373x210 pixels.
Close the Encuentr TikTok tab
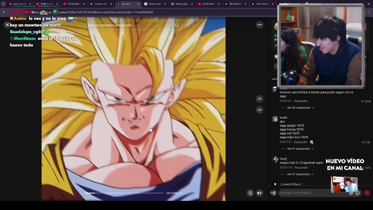click(138, 4)
